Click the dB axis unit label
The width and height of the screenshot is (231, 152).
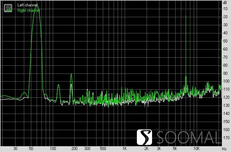(225, 2)
